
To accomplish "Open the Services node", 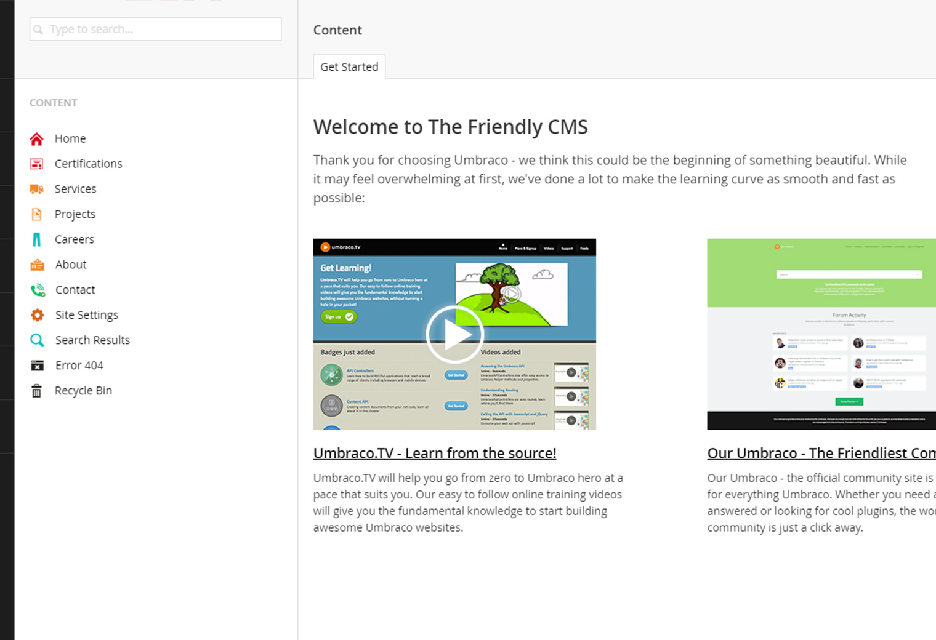I will (76, 189).
